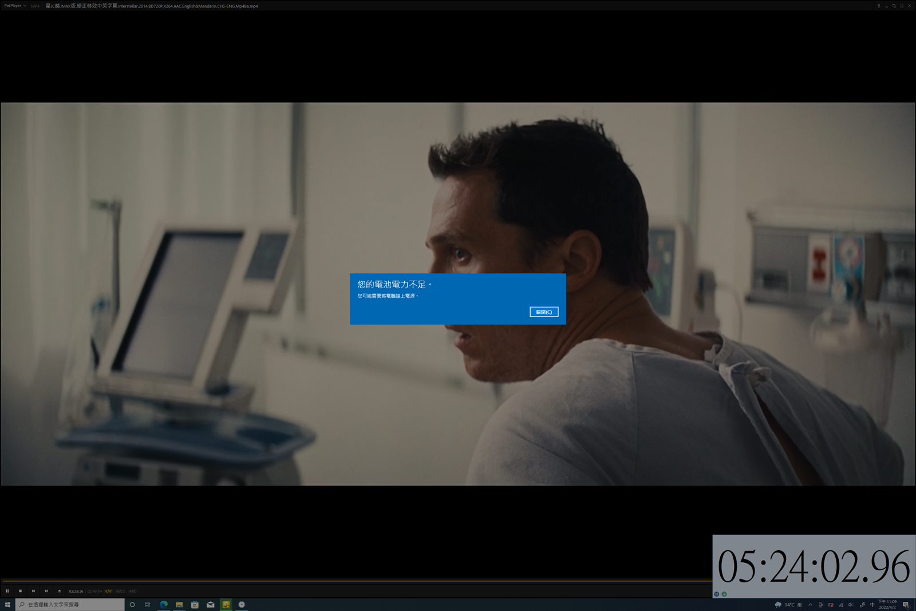Screen dimensions: 916x611
Task: Click the eject/open file icon
Action: pos(60,591)
